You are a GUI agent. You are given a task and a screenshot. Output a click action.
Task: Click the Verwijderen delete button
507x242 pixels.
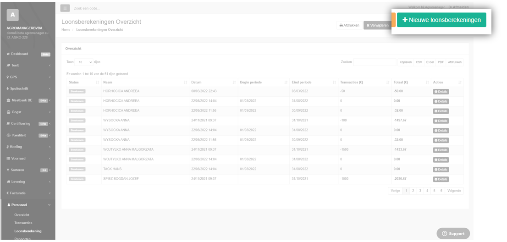377,25
